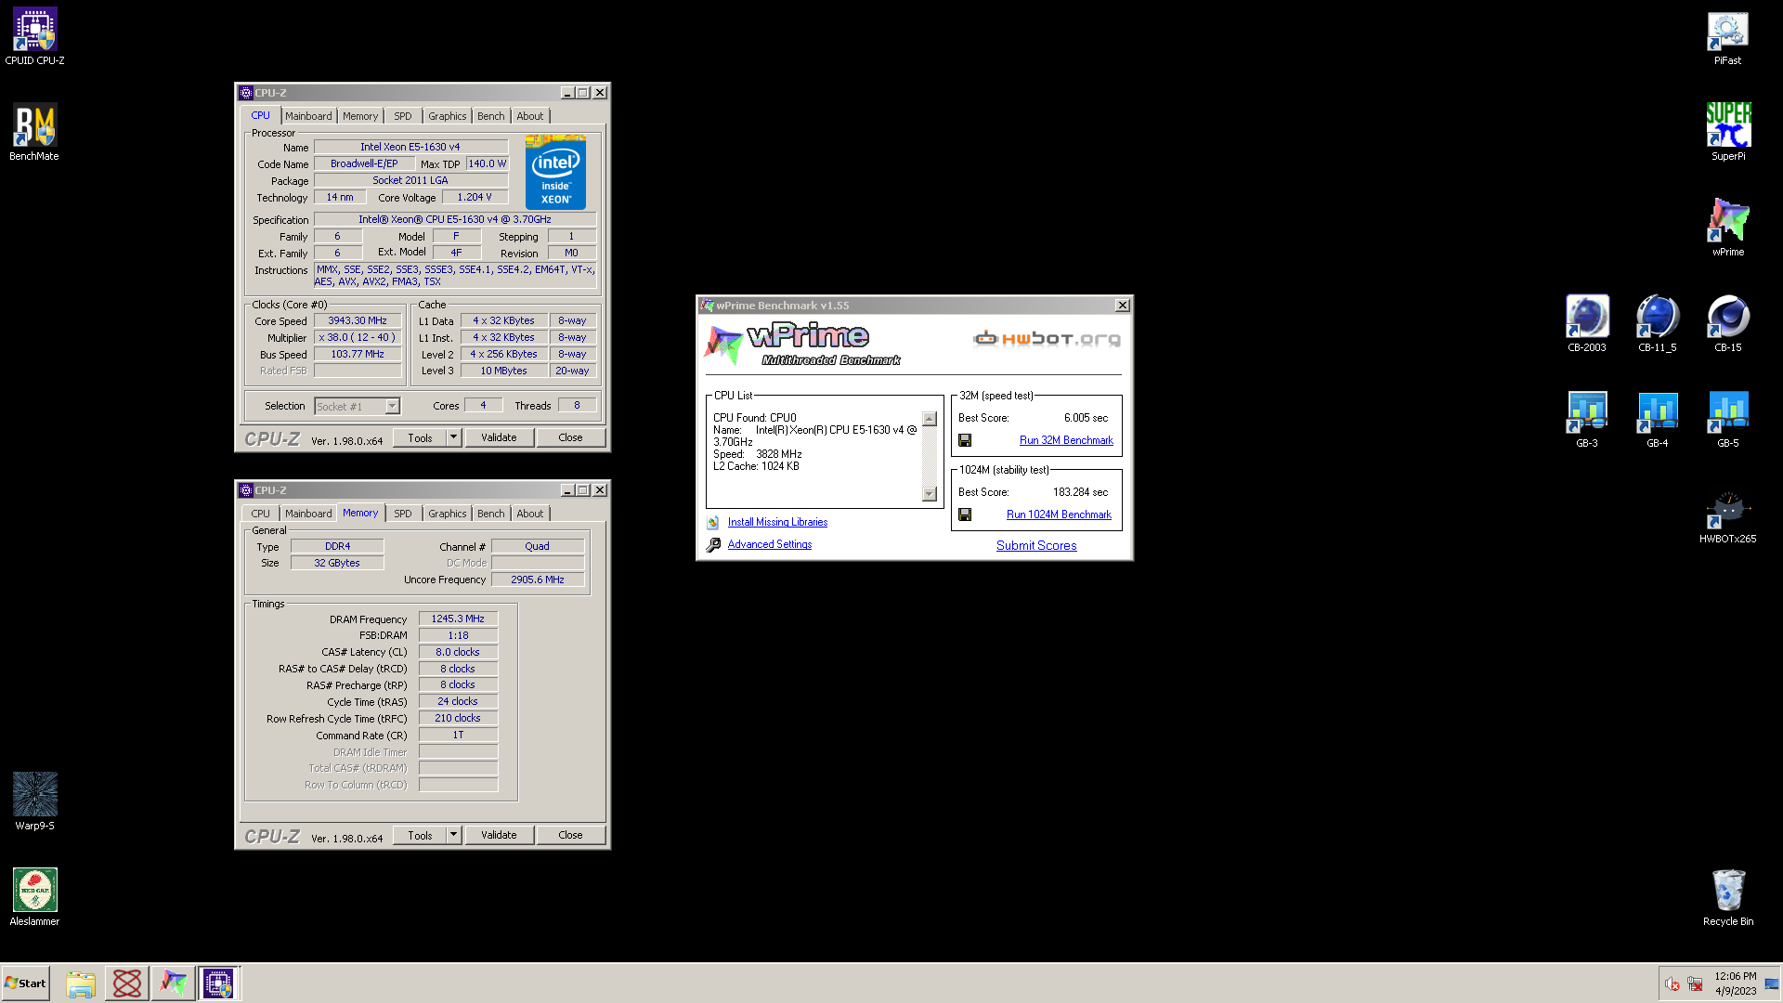Click Tools button in bottom CPU-Z

(x=420, y=835)
